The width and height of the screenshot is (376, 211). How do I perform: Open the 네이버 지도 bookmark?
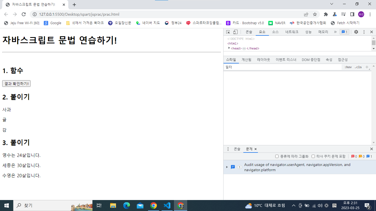(x=148, y=23)
